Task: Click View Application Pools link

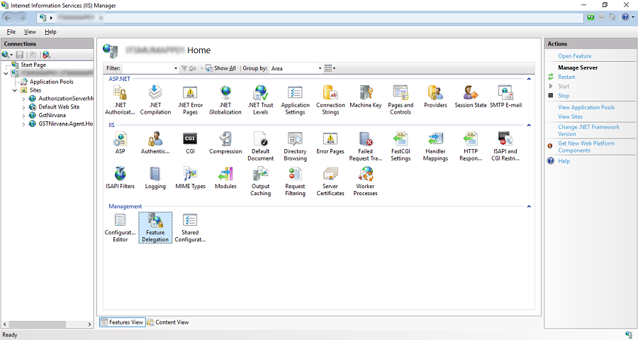Action: pos(586,107)
